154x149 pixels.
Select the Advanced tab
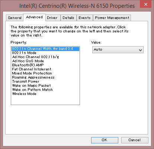(x=34, y=17)
